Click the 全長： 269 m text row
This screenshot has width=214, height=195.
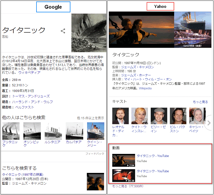pos(12,80)
